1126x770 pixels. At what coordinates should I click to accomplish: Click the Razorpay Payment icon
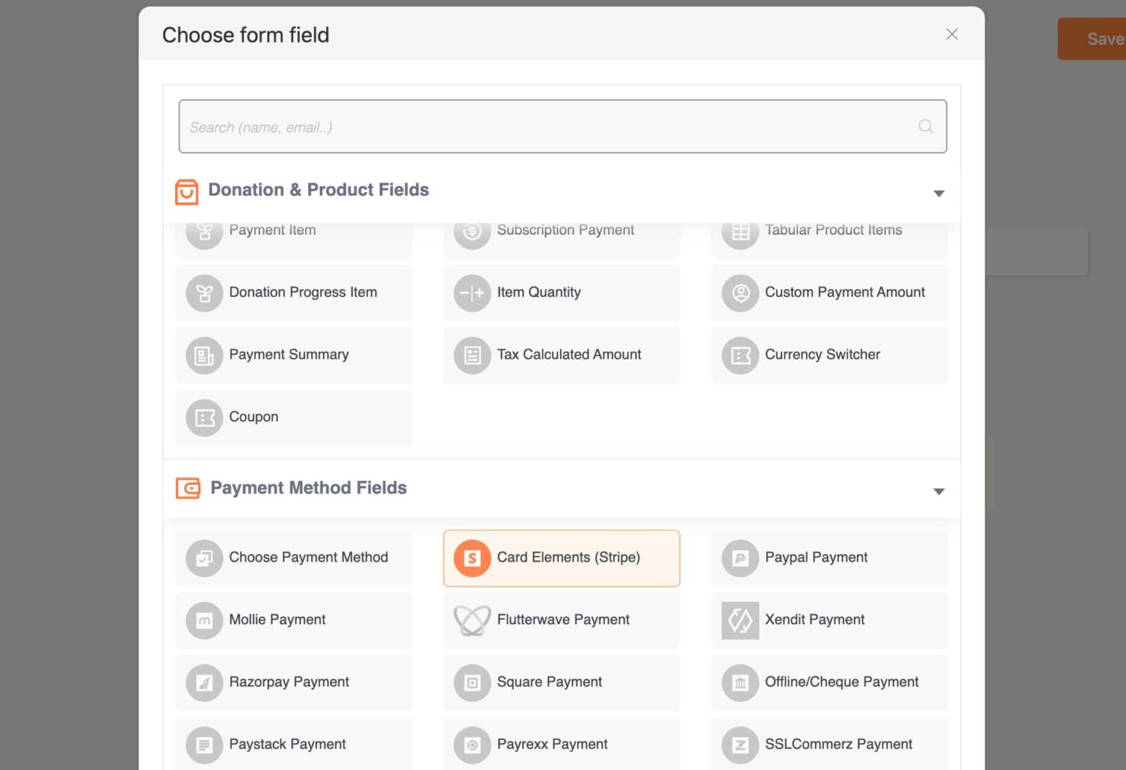[x=203, y=683]
